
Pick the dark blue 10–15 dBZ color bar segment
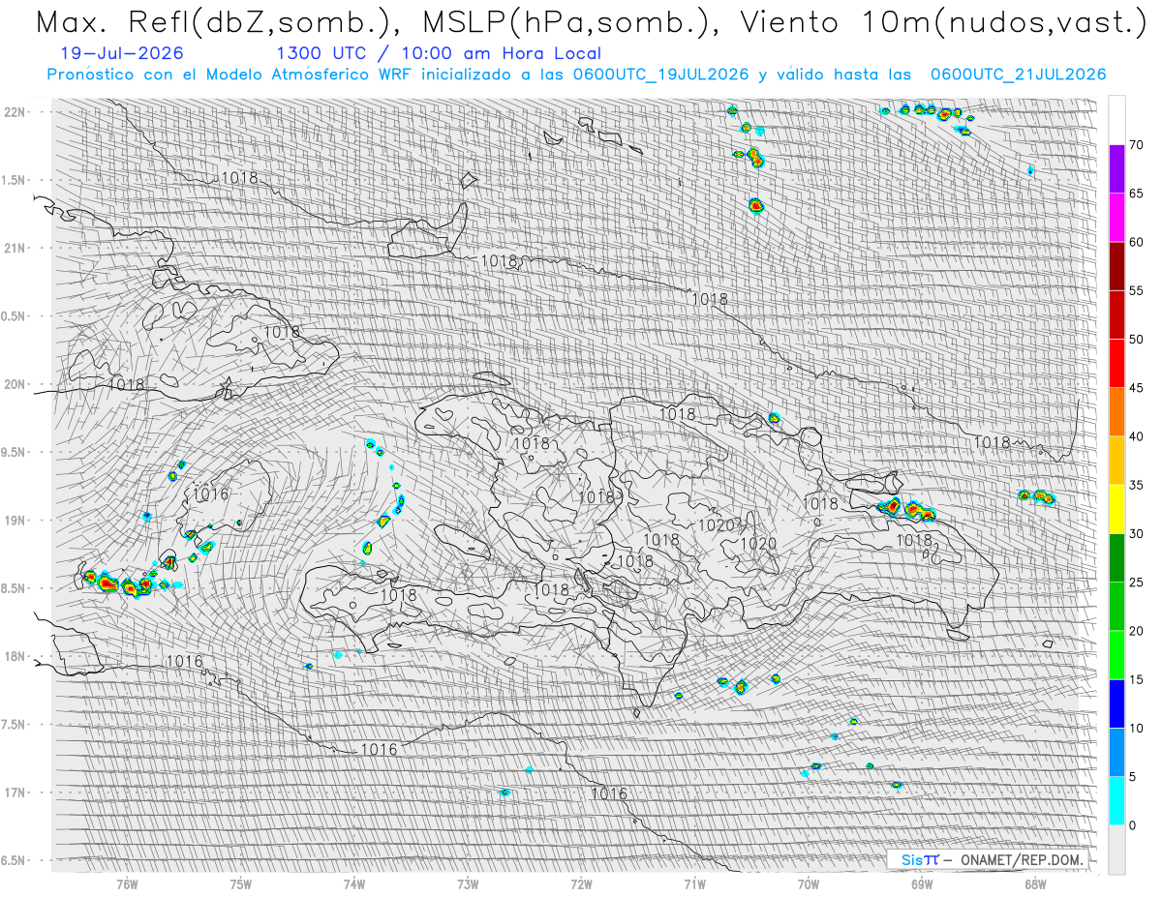1116,703
